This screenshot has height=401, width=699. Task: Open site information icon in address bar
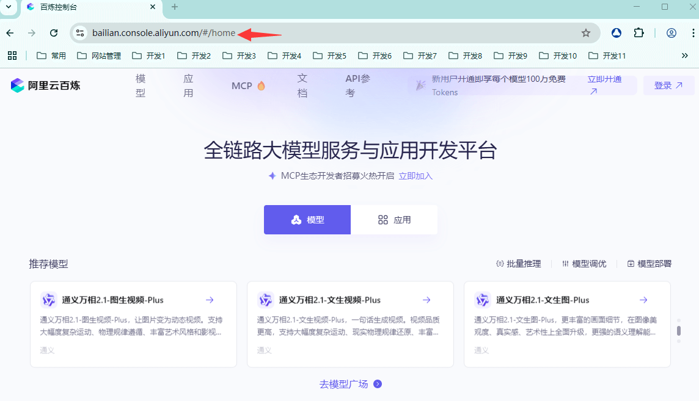coord(80,33)
